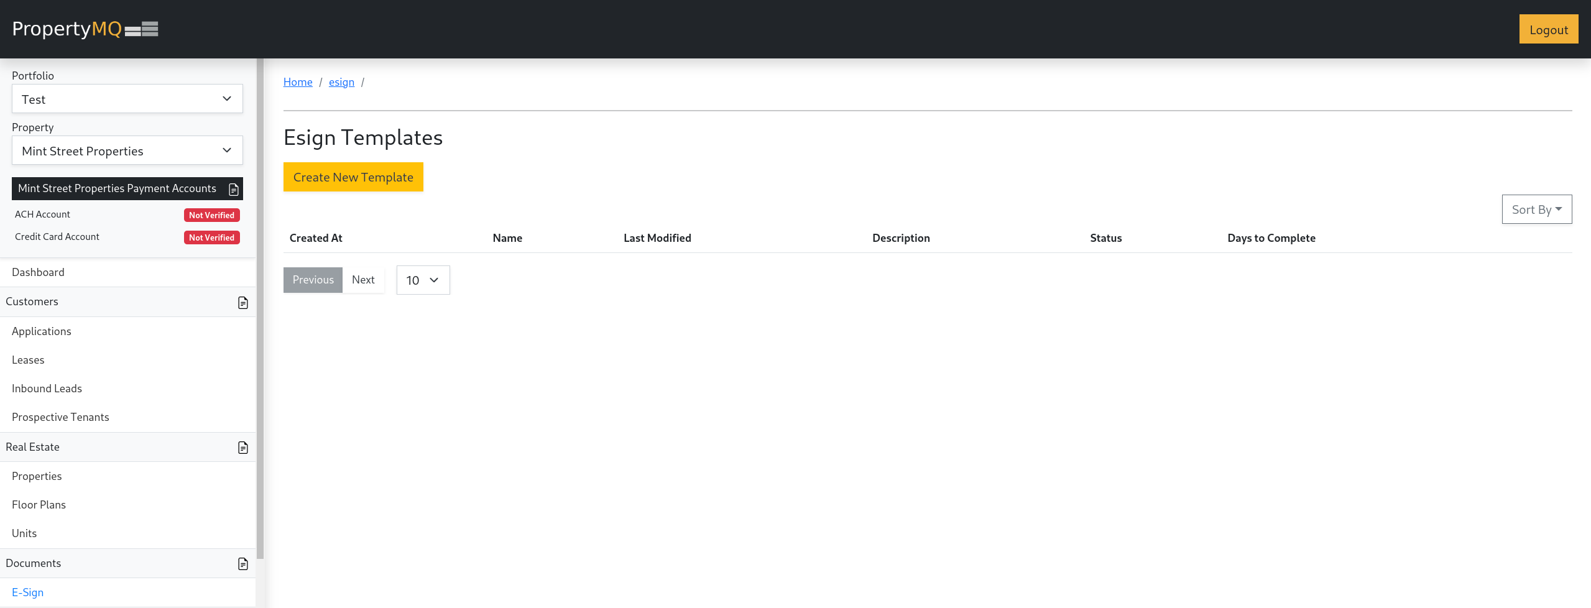Screen dimensions: 1591x608
Task: Click the esign breadcrumb link
Action: click(341, 82)
